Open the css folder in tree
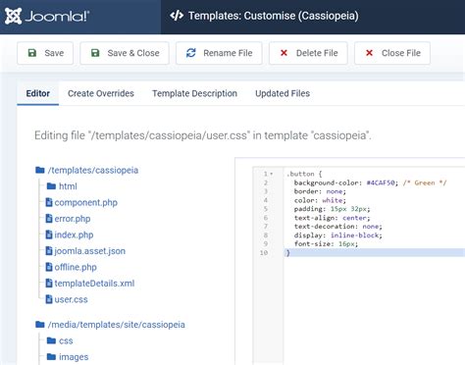This screenshot has width=465, height=365. point(66,340)
